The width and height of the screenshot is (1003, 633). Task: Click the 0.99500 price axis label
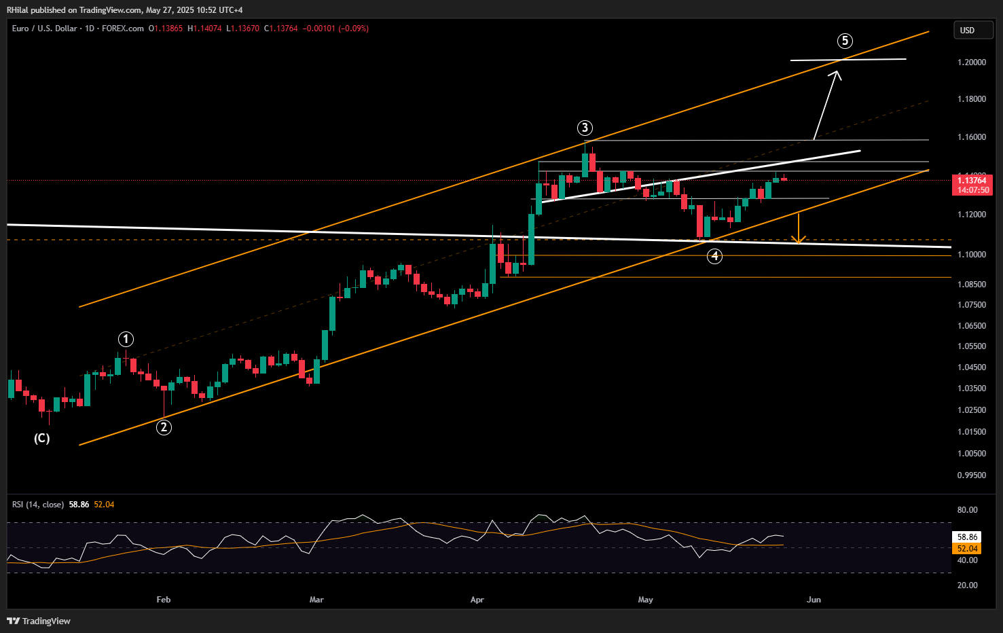[x=972, y=475]
